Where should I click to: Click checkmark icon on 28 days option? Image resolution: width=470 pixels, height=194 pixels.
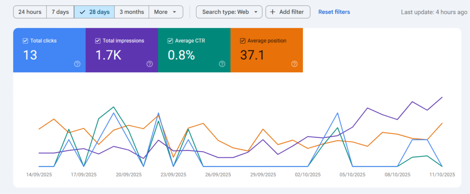83,12
